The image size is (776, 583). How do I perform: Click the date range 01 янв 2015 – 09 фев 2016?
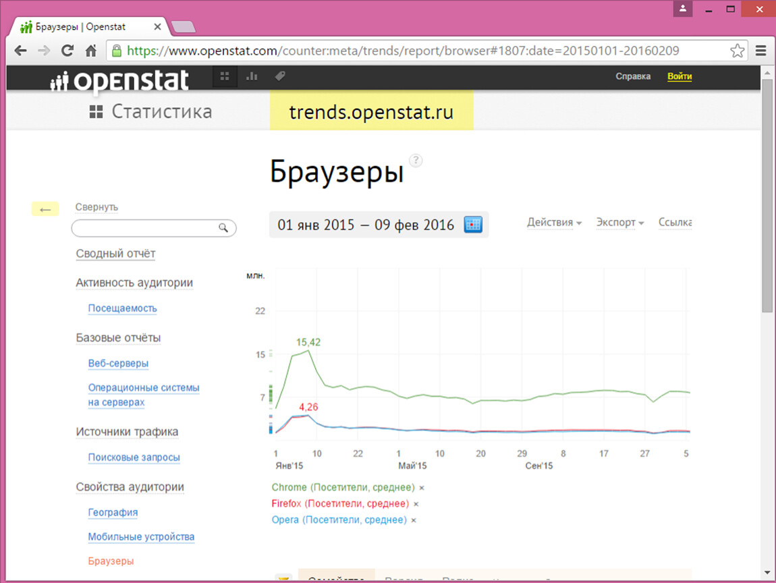pos(366,225)
